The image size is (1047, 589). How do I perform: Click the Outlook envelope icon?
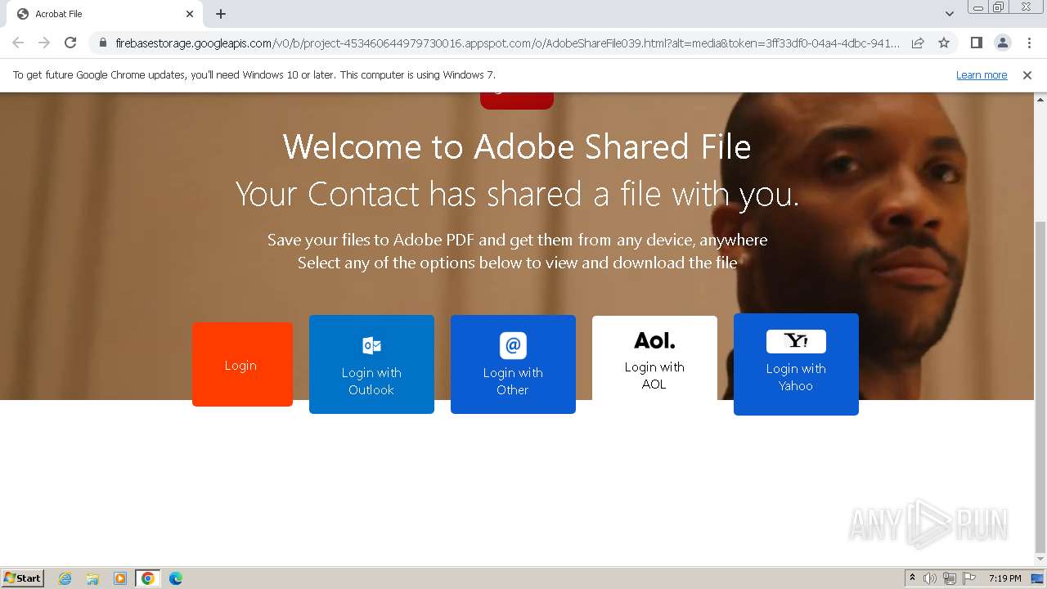371,345
